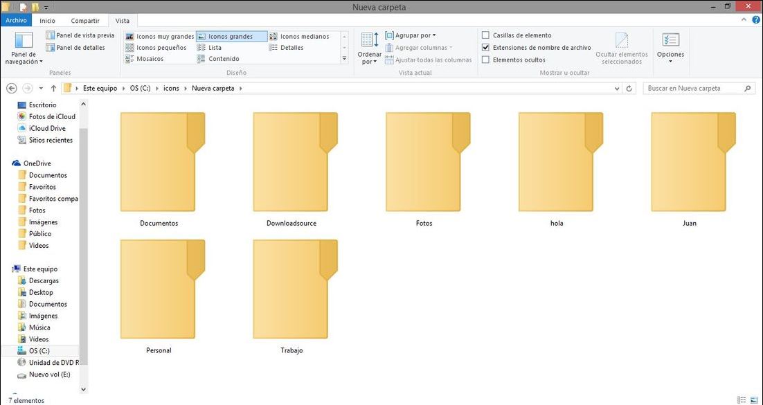Select the Downloadsource folder thumbnail

(x=291, y=163)
